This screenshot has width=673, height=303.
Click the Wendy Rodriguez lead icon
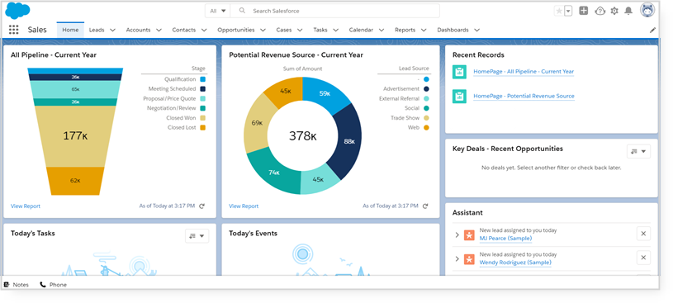point(469,258)
